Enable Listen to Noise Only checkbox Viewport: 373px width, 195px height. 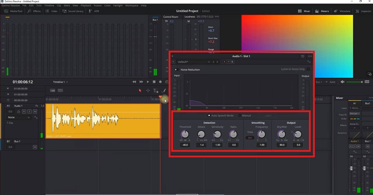pyautogui.click(x=308, y=69)
